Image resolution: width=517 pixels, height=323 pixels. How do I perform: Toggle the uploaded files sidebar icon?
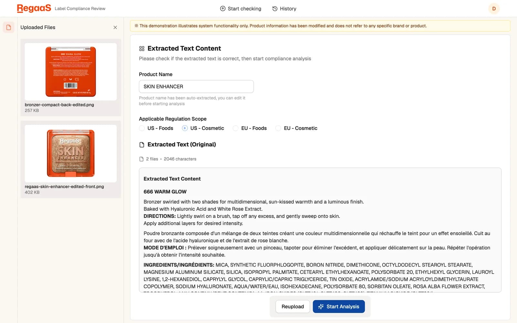coord(9,27)
